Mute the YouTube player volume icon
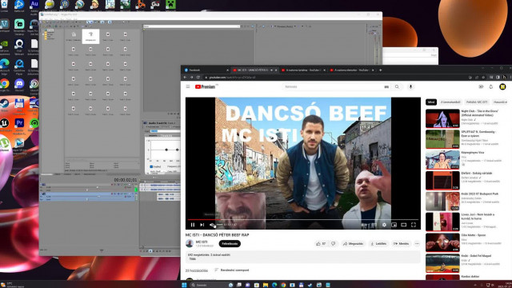 212,225
